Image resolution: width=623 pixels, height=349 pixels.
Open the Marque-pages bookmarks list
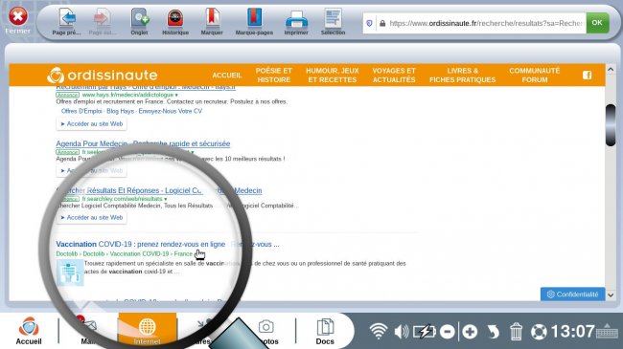254,22
